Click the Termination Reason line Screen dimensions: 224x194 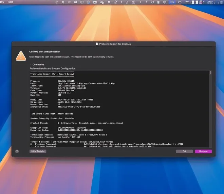(69, 135)
